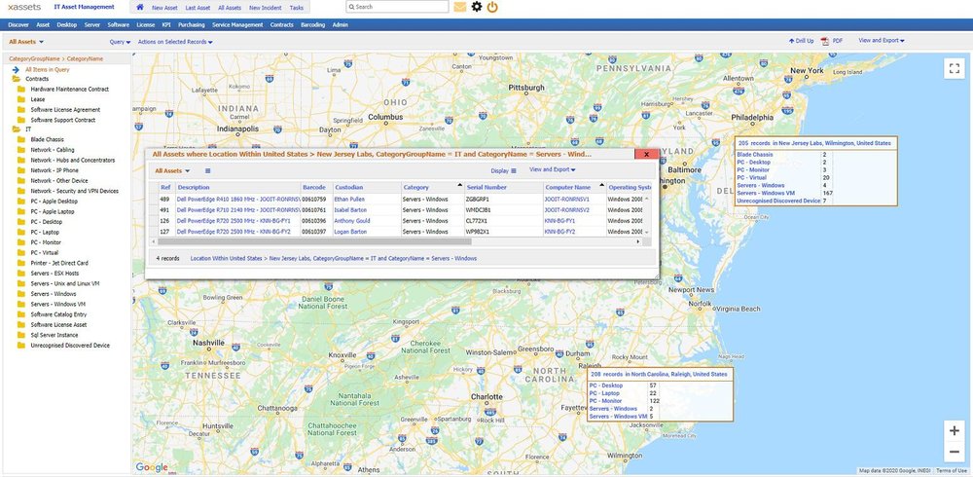Open custodian Logan Barton link
973x477 pixels.
(x=350, y=232)
